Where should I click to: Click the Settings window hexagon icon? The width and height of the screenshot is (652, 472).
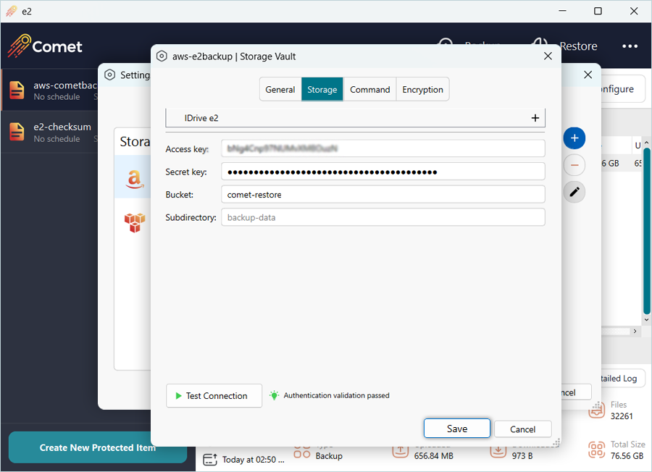[109, 75]
